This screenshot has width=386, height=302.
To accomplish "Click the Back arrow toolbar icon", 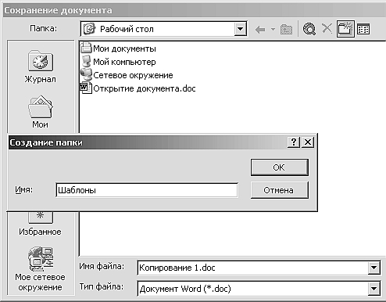I will click(x=260, y=30).
